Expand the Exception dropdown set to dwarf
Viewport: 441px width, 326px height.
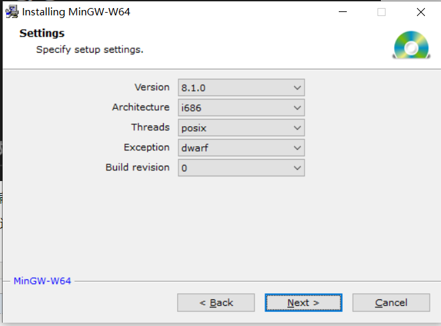[241, 148]
